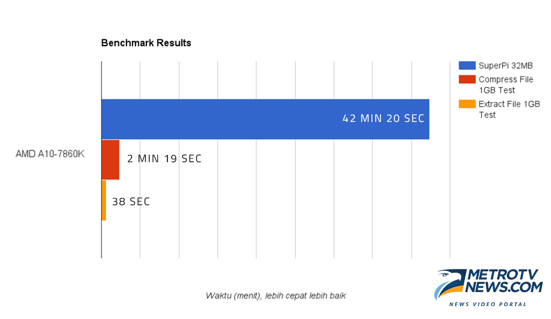Image resolution: width=551 pixels, height=319 pixels.
Task: Click the Benchmark Results chart title
Action: click(146, 43)
